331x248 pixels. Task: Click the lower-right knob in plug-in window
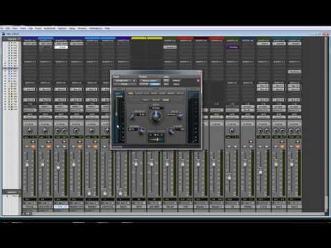[x=171, y=131]
